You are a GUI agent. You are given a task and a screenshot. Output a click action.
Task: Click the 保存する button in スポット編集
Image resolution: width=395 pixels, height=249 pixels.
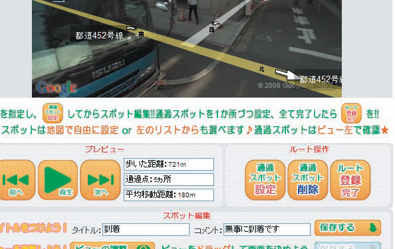[348, 228]
